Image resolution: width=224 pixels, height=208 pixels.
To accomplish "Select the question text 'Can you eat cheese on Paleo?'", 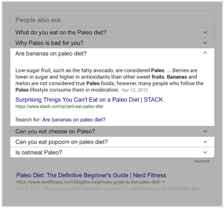I will pyautogui.click(x=55, y=131).
